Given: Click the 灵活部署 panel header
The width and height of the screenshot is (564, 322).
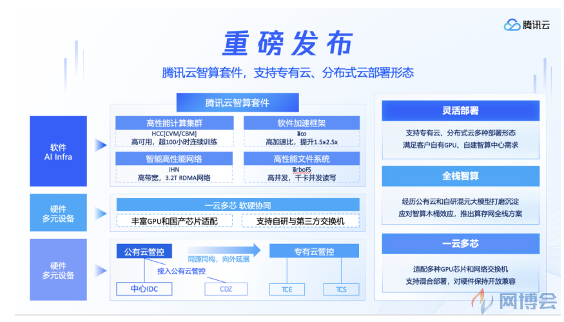Looking at the screenshot, I should pos(460,110).
